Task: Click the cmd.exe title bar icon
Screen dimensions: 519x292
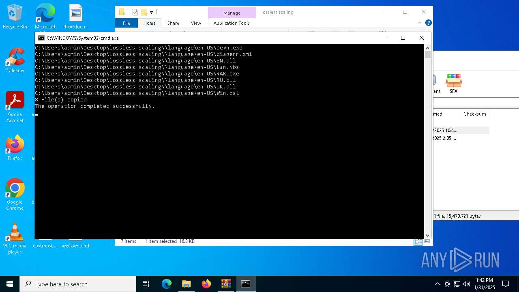Action: [41, 38]
